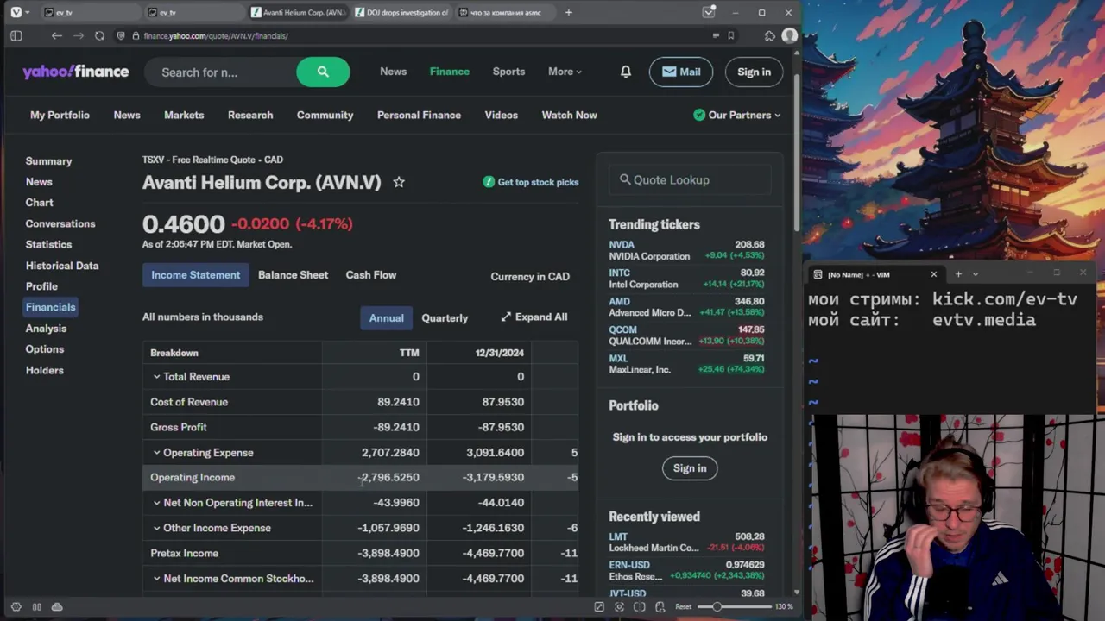Open settings gear in browser status bar

pyautogui.click(x=16, y=607)
